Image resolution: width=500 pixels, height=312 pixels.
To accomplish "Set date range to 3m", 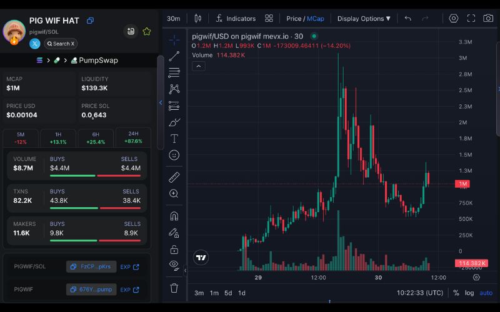I will 199,293.
